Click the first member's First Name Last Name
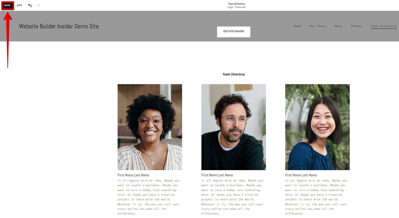Screen dimensions: 399x218 (x=133, y=175)
